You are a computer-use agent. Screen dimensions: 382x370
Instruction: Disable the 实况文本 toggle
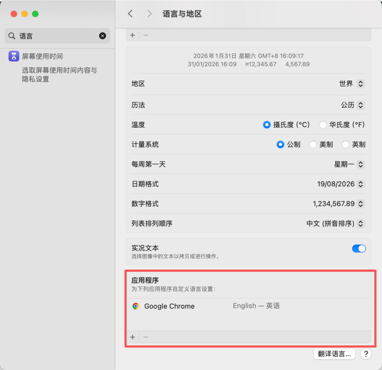tap(359, 248)
